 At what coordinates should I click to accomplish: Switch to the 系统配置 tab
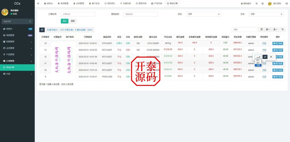[x=63, y=3]
